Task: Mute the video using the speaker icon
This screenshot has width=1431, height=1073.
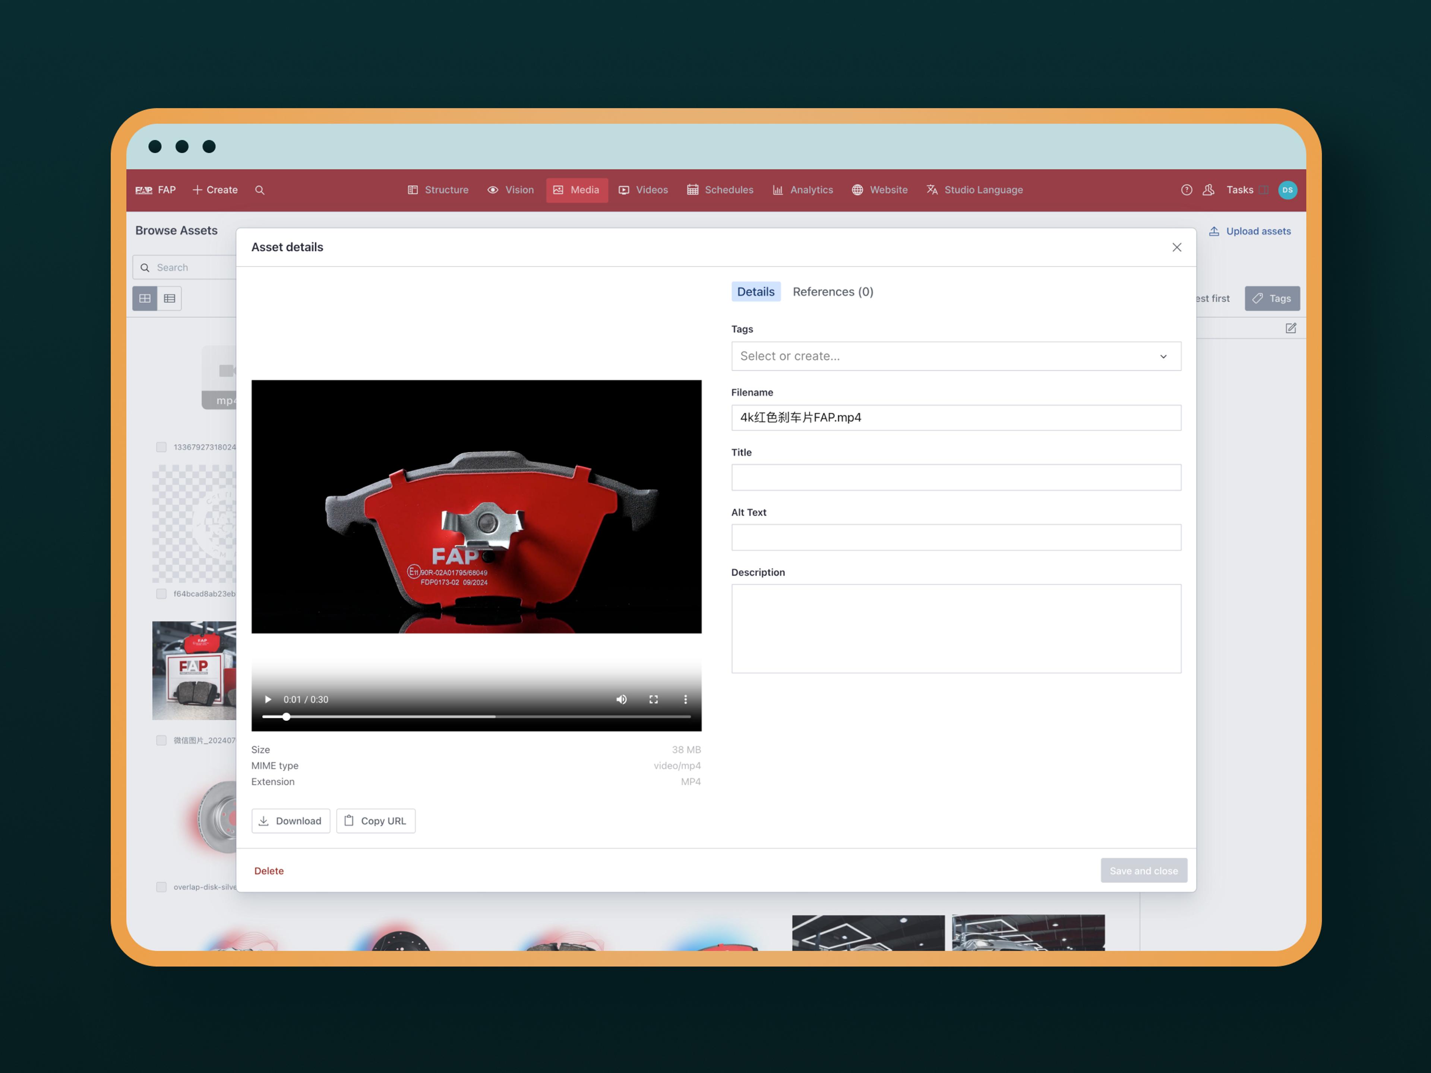Action: pos(621,700)
